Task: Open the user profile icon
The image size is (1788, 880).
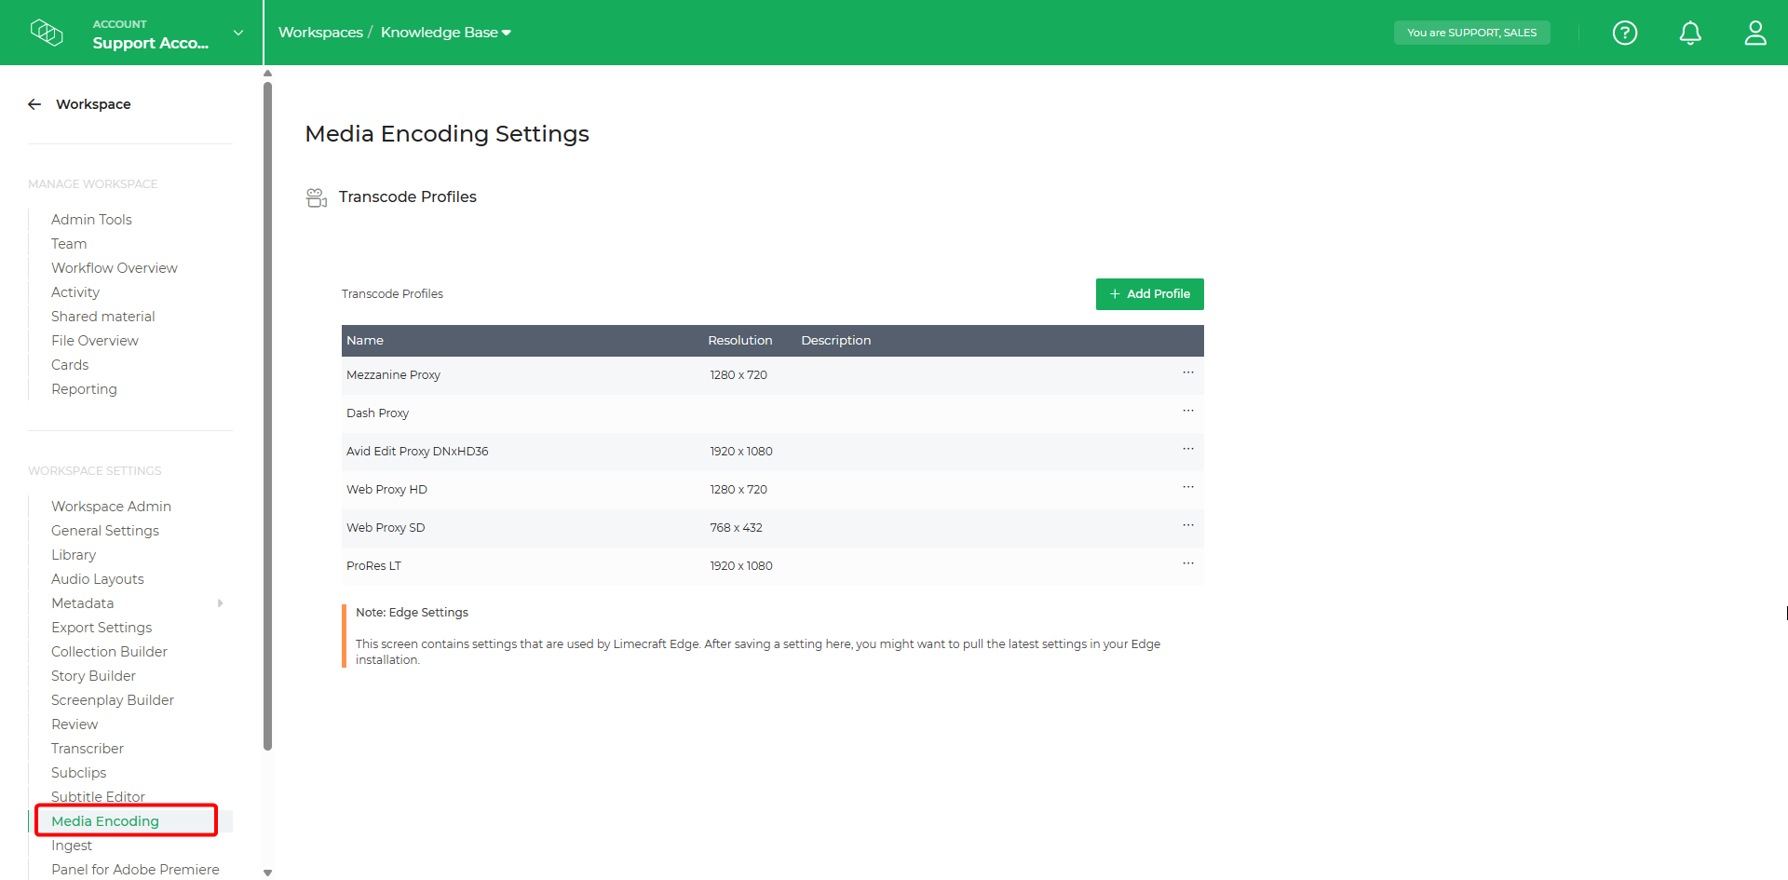Action: (x=1755, y=33)
